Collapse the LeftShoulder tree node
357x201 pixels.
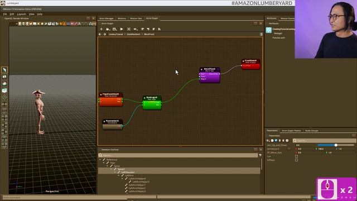coord(115,173)
